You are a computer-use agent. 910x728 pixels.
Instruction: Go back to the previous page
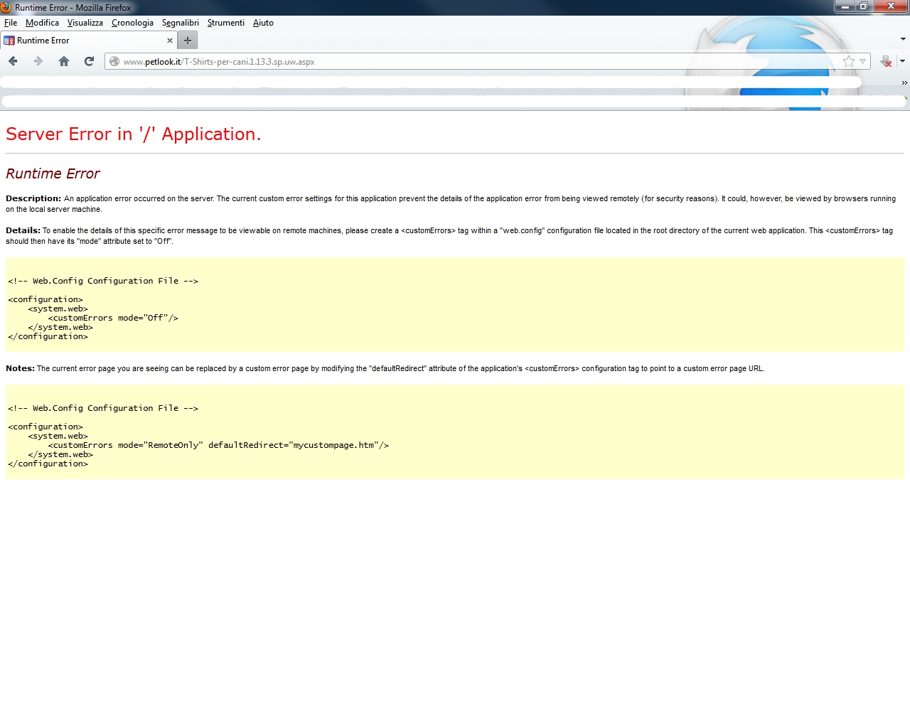pos(13,61)
